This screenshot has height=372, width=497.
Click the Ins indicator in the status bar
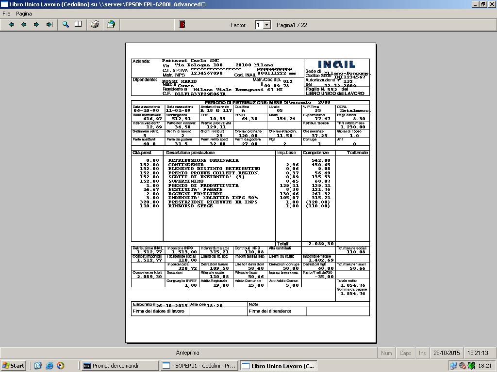[422, 353]
